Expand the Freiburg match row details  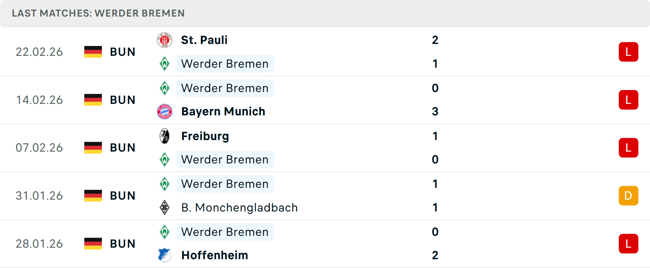click(x=325, y=148)
